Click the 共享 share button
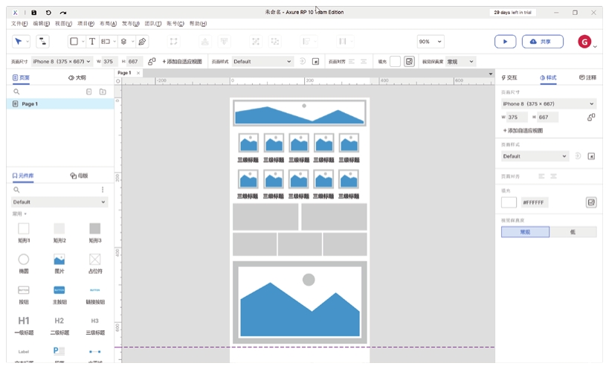The image size is (606, 366). point(542,42)
